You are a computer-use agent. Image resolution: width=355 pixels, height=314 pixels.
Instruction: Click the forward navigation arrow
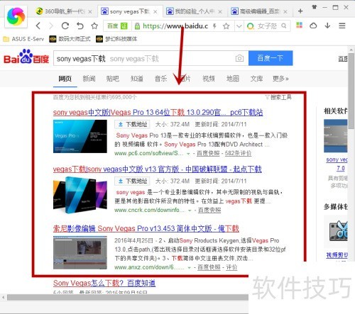[x=51, y=26]
